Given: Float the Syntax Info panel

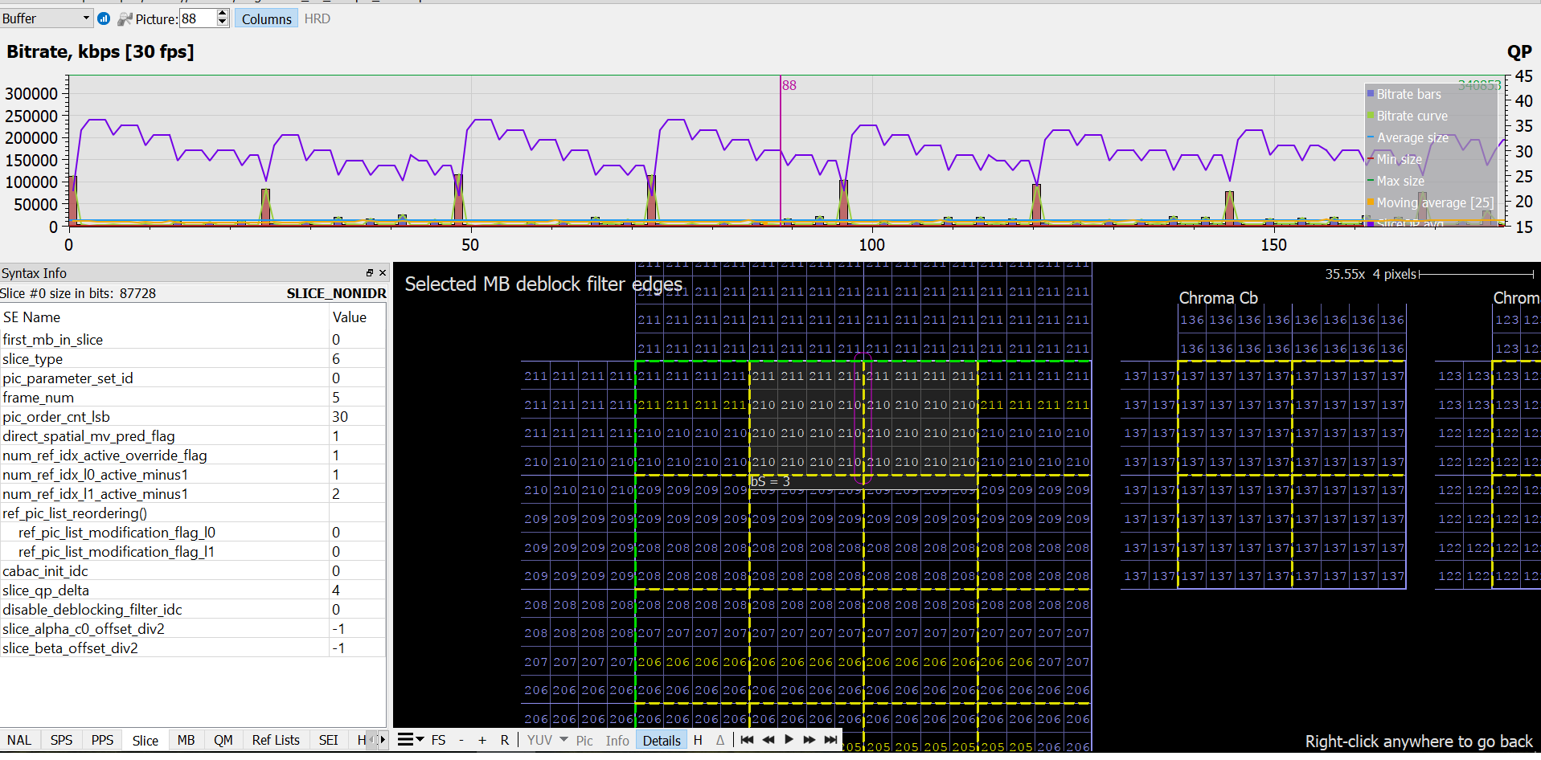Looking at the screenshot, I should click(370, 273).
